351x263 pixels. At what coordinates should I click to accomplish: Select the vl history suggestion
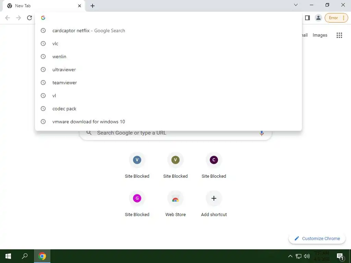(168, 96)
